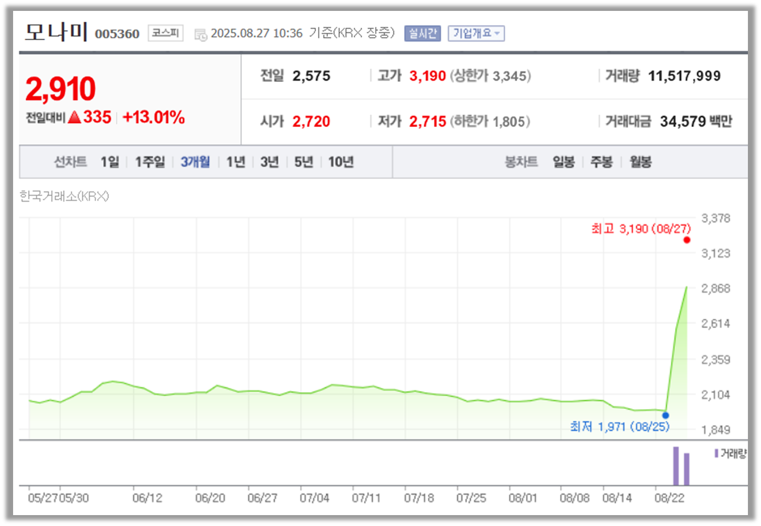Click the 선차트 section label

click(70, 162)
